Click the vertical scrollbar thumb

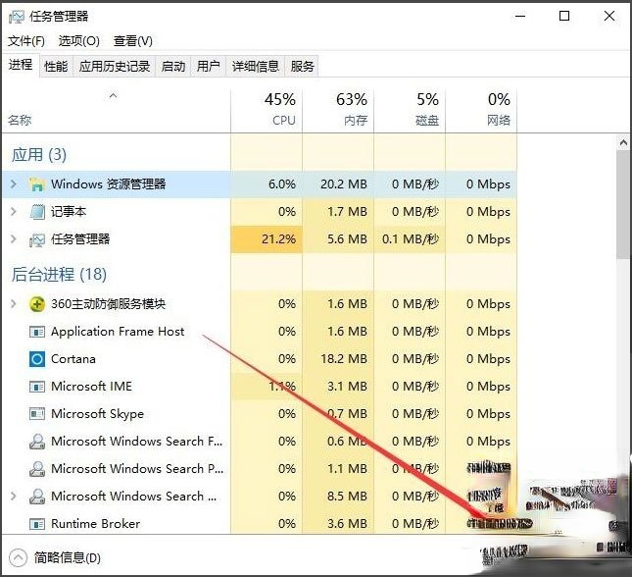pyautogui.click(x=623, y=205)
